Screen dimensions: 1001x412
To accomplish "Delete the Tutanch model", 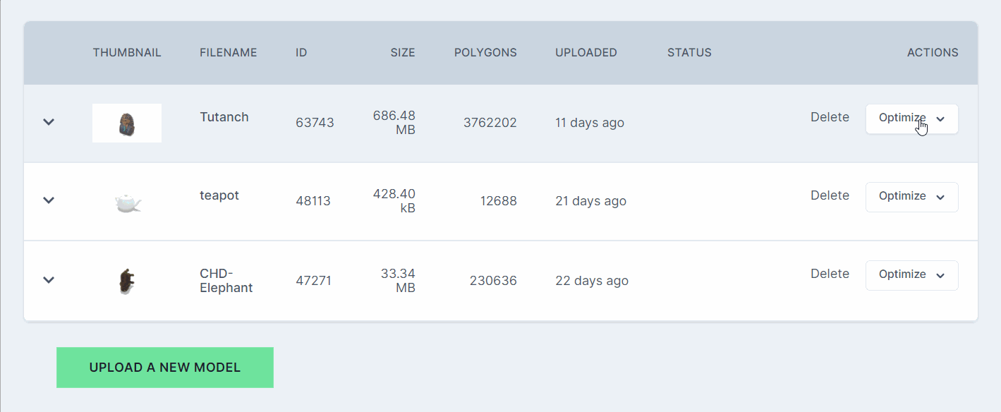I will (830, 117).
